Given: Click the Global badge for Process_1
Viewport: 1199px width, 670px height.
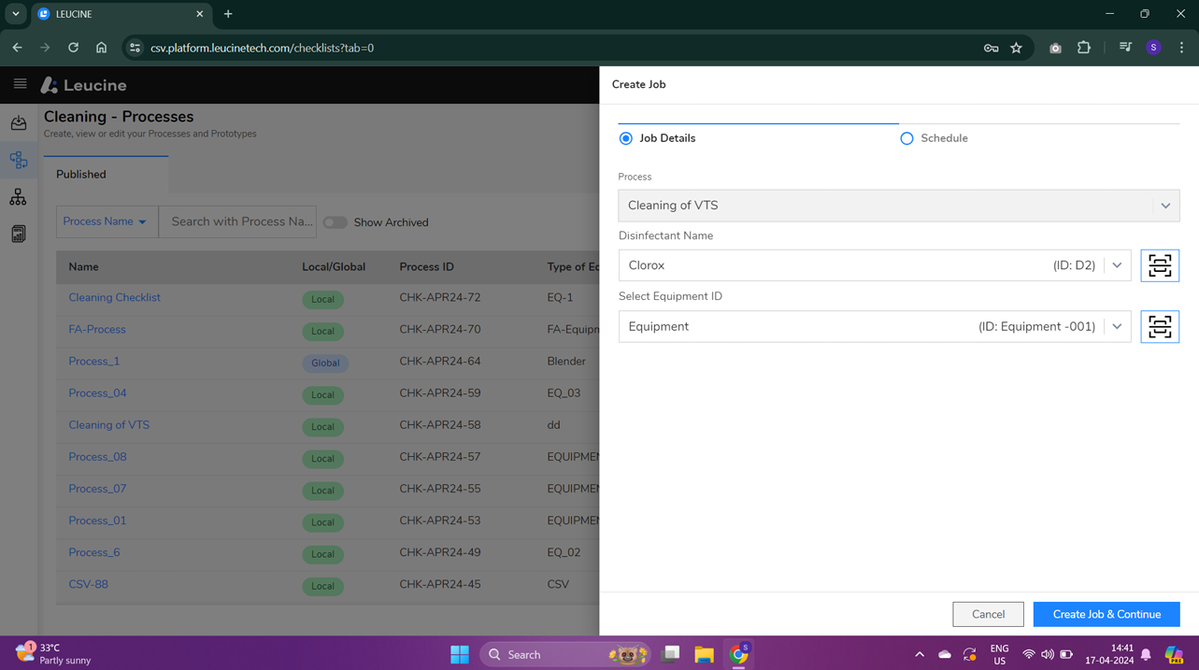Looking at the screenshot, I should (x=325, y=363).
